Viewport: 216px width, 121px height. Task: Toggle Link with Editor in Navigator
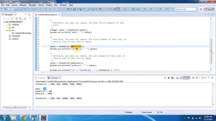20,18
